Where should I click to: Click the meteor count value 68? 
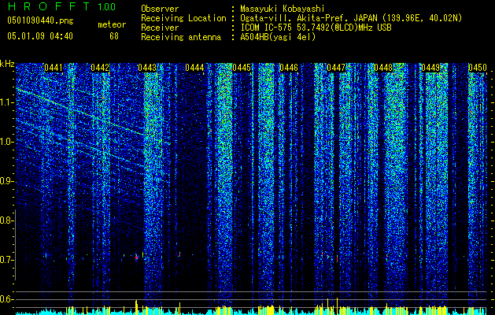(x=114, y=36)
